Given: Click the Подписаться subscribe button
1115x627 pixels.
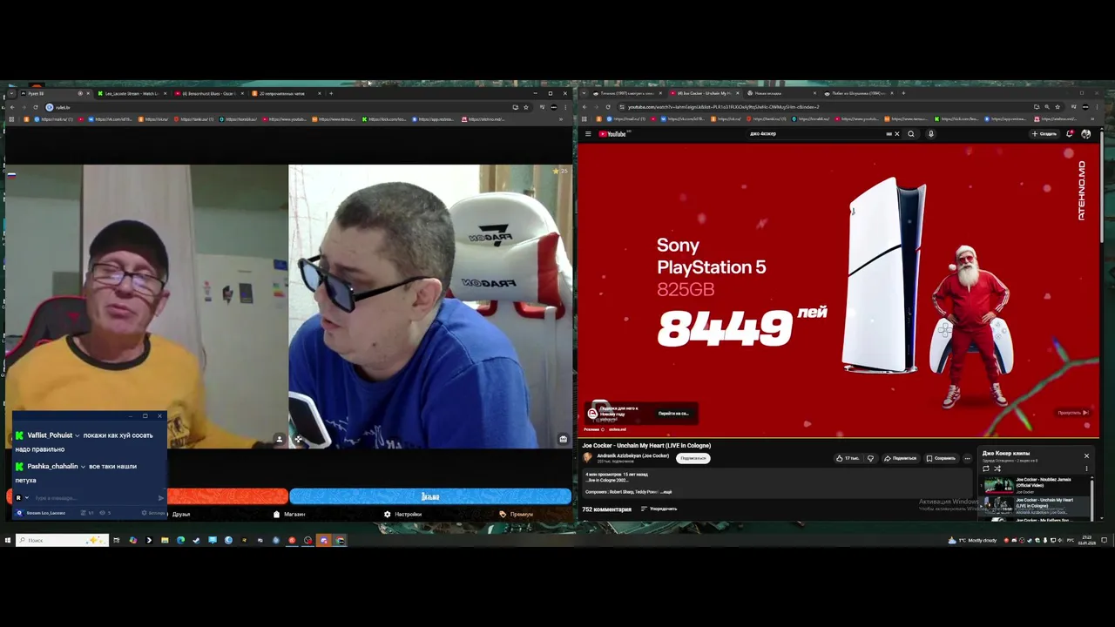Looking at the screenshot, I should (x=693, y=458).
